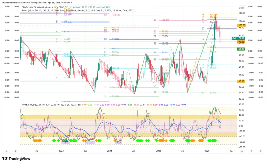The height and width of the screenshot is (164, 267).
Task: Click the 2026 label on the time axis
Action: tap(207, 151)
